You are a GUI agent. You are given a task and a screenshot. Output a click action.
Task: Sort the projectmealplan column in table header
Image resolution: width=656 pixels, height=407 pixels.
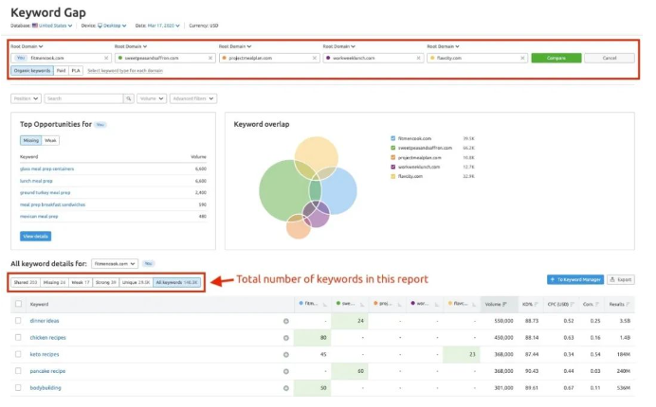399,305
